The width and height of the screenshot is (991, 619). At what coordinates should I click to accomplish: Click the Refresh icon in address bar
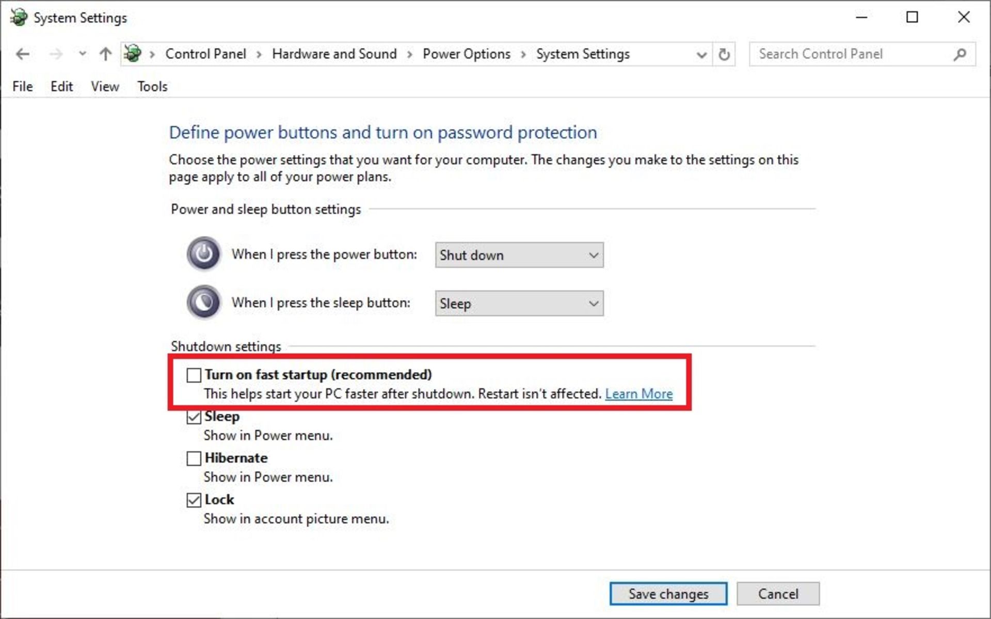[724, 54]
